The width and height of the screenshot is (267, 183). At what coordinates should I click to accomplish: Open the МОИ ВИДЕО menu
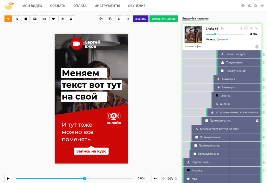click(x=32, y=6)
